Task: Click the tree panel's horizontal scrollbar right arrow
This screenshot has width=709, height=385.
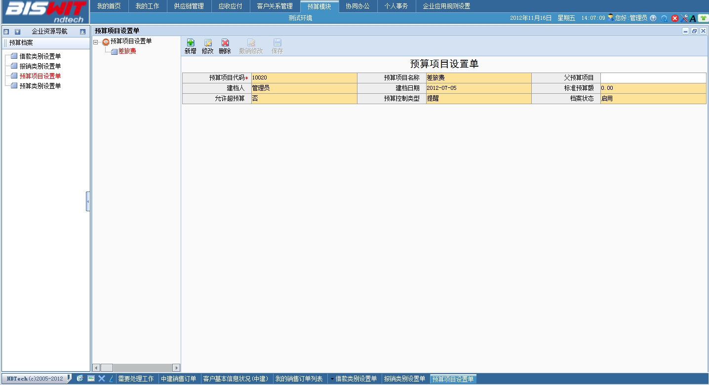Action: click(176, 368)
